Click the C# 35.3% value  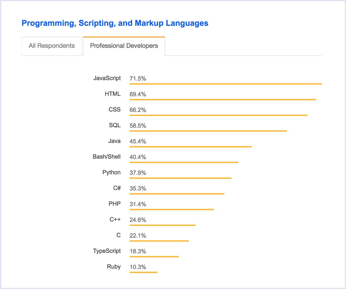tap(138, 188)
